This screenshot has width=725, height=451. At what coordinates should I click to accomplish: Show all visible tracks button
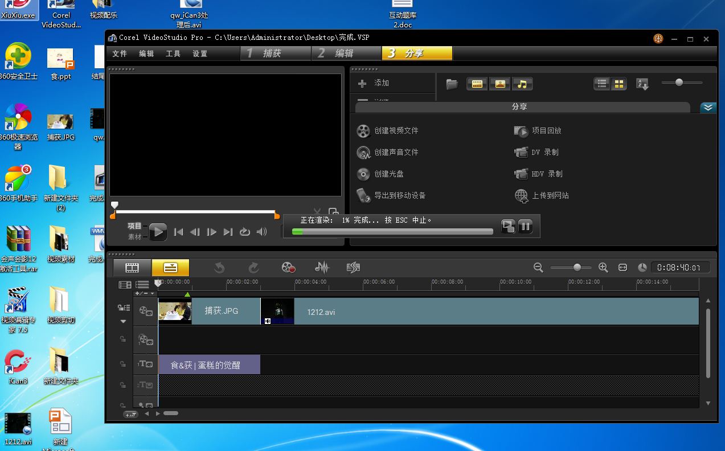(x=125, y=284)
